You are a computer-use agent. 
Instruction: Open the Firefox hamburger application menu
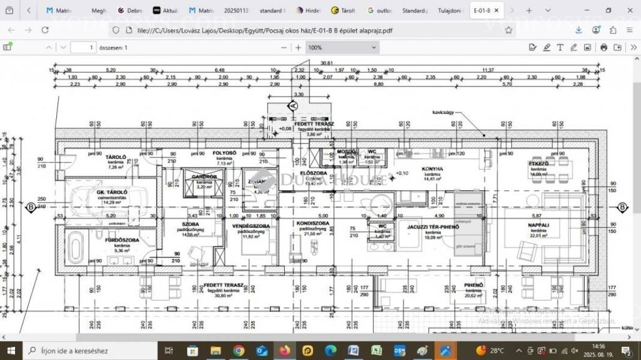[630, 30]
